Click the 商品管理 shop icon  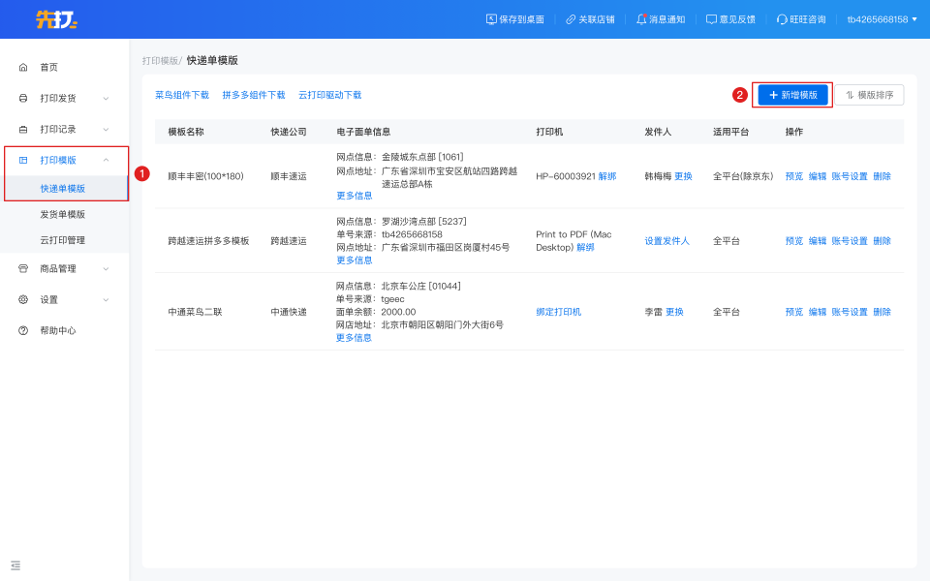tap(23, 269)
